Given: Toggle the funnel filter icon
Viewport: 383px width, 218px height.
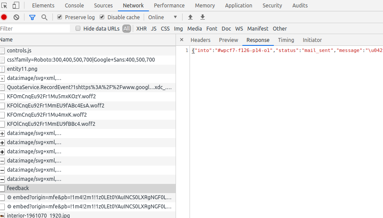Looking at the screenshot, I should [32, 17].
